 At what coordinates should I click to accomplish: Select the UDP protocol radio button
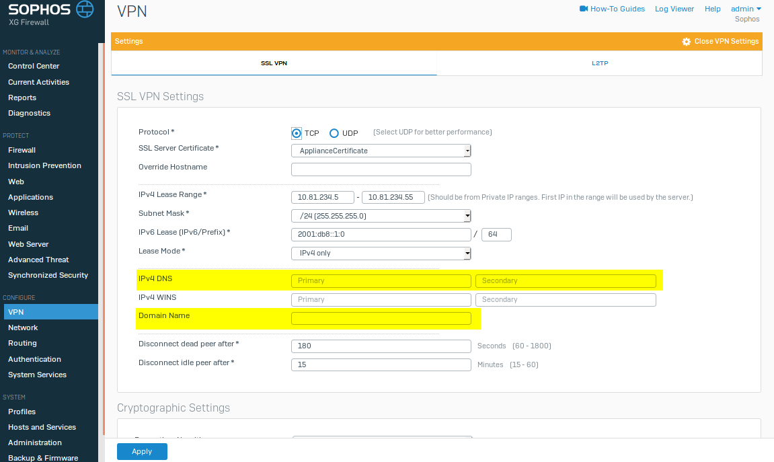[x=334, y=133]
